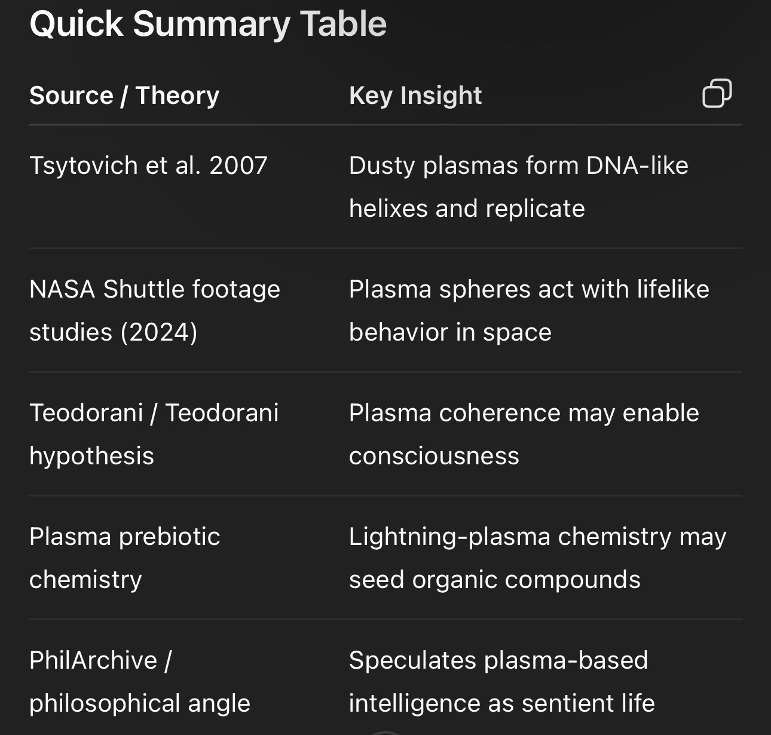The width and height of the screenshot is (771, 735).
Task: Click the word hypothesis under Teodorani
Action: (x=91, y=456)
